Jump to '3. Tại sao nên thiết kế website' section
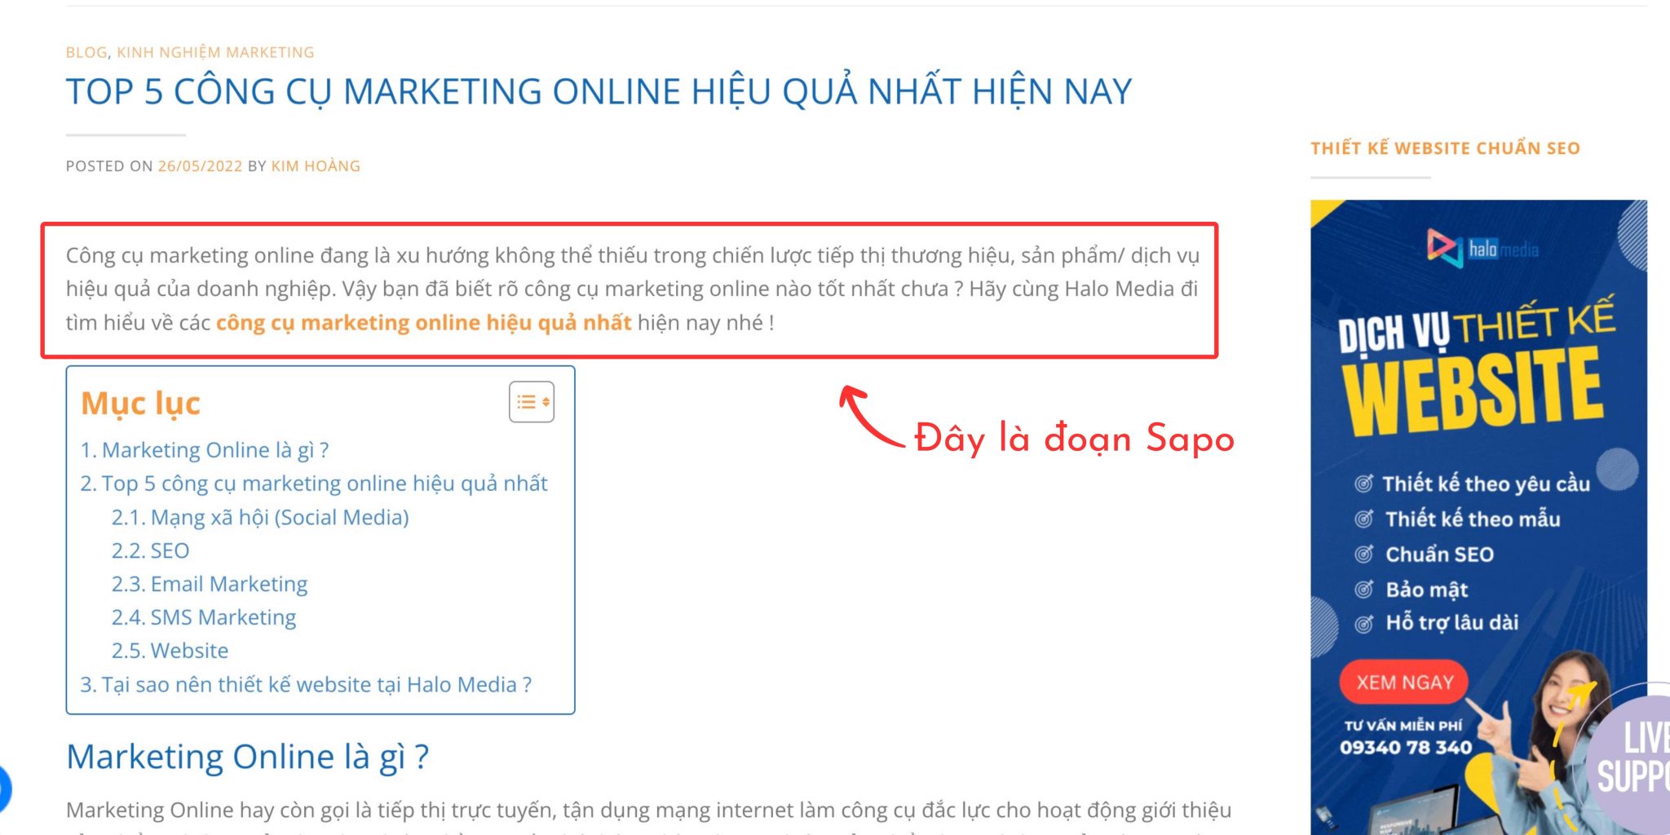 point(306,684)
